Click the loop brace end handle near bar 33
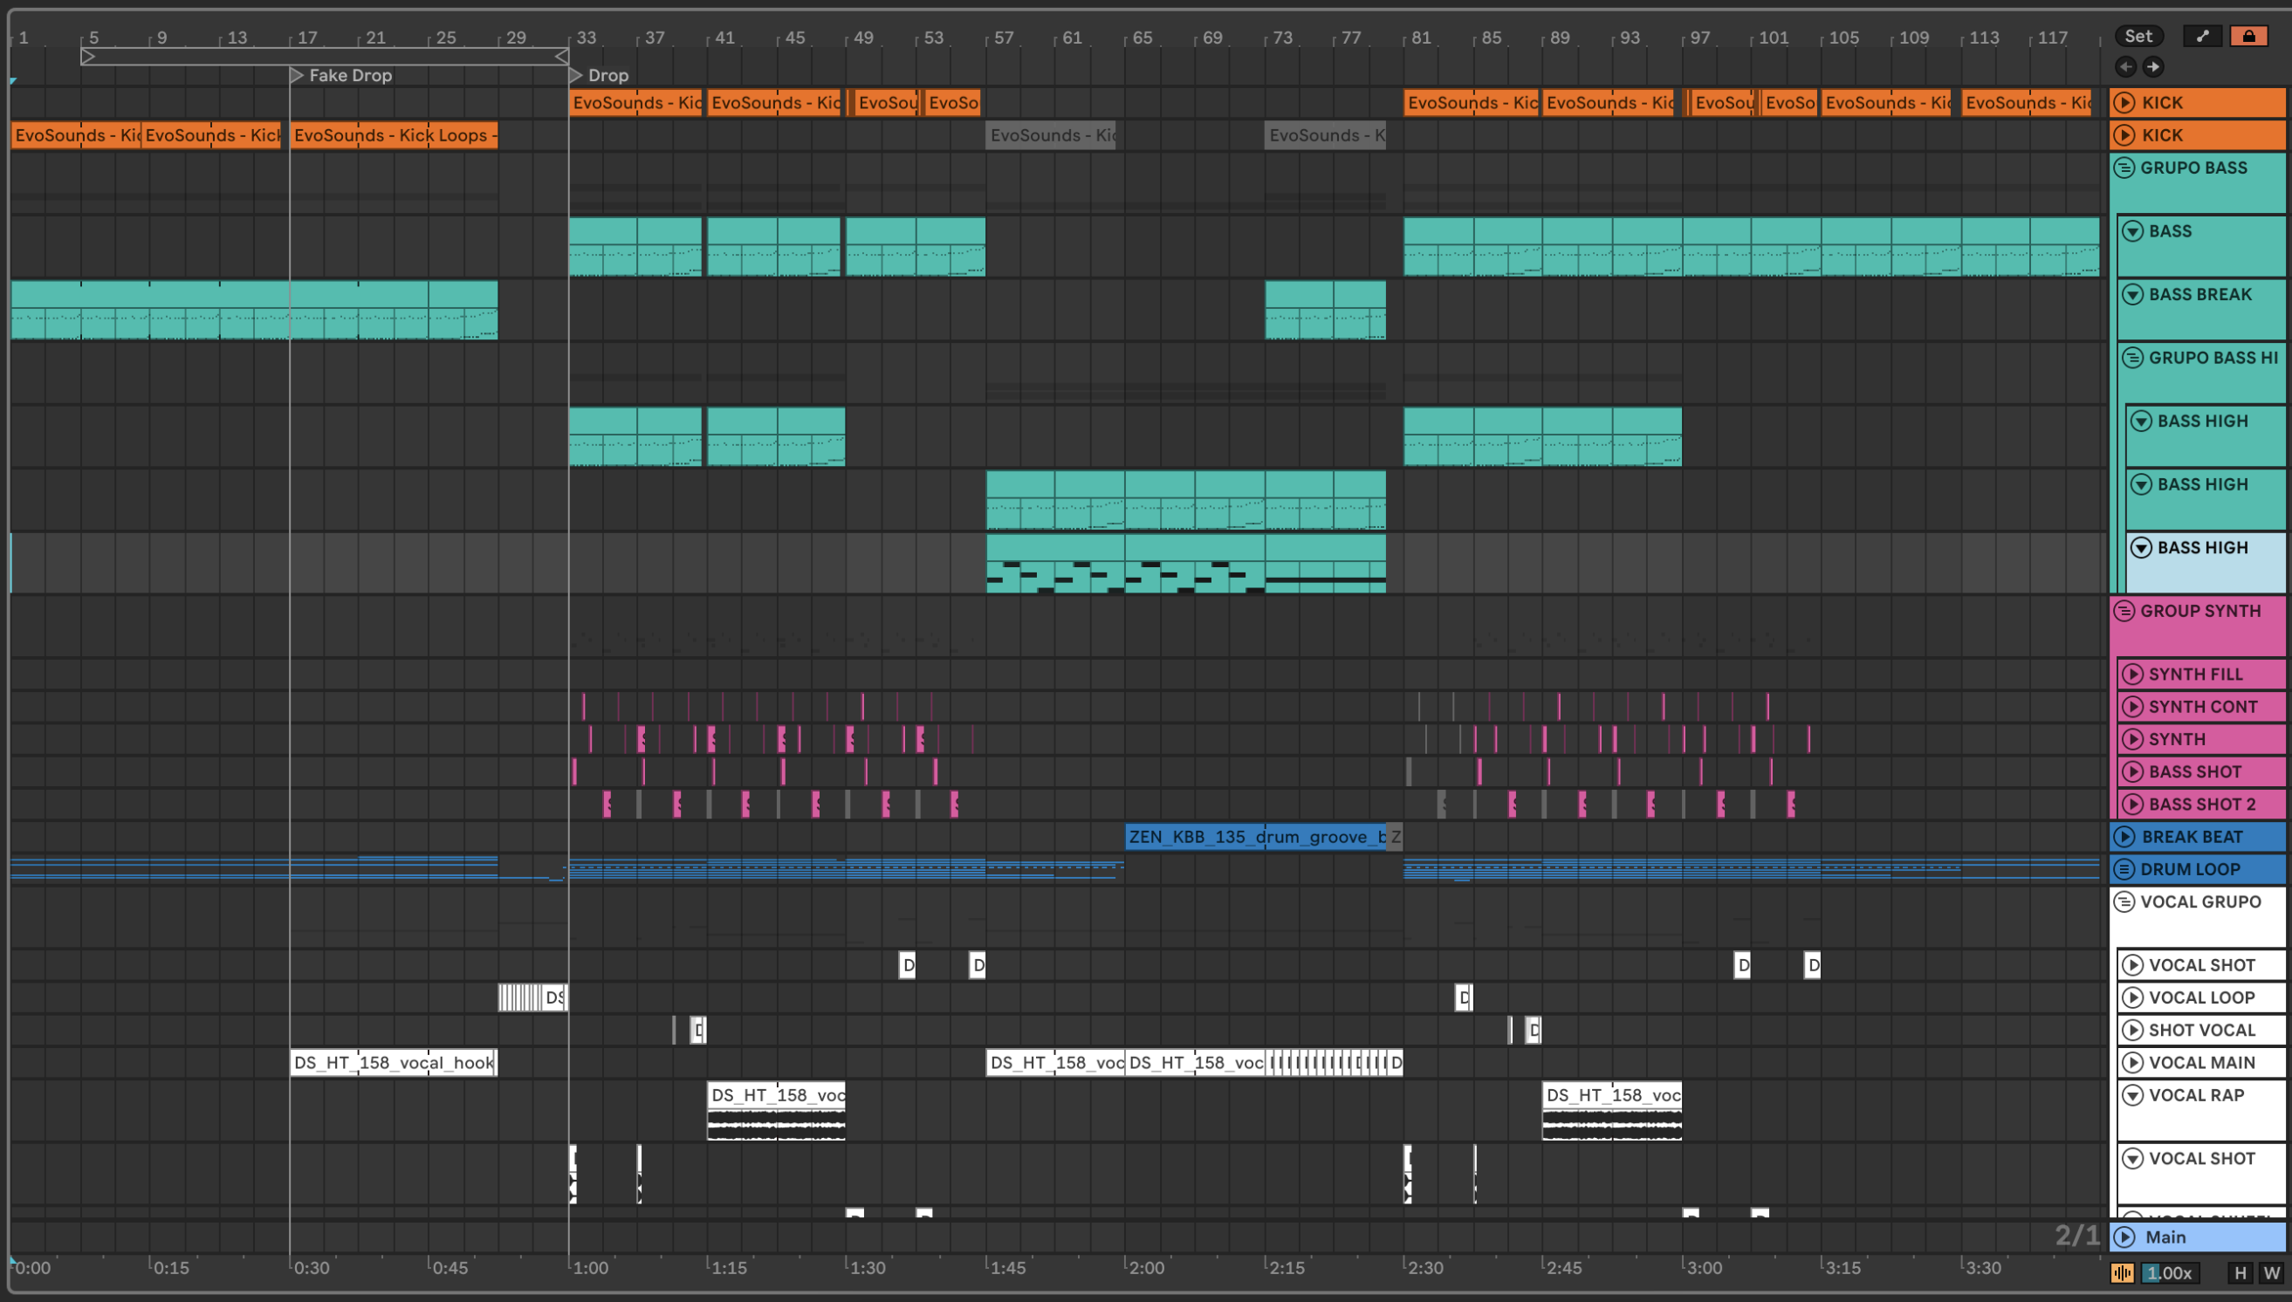This screenshot has height=1302, width=2292. [561, 57]
